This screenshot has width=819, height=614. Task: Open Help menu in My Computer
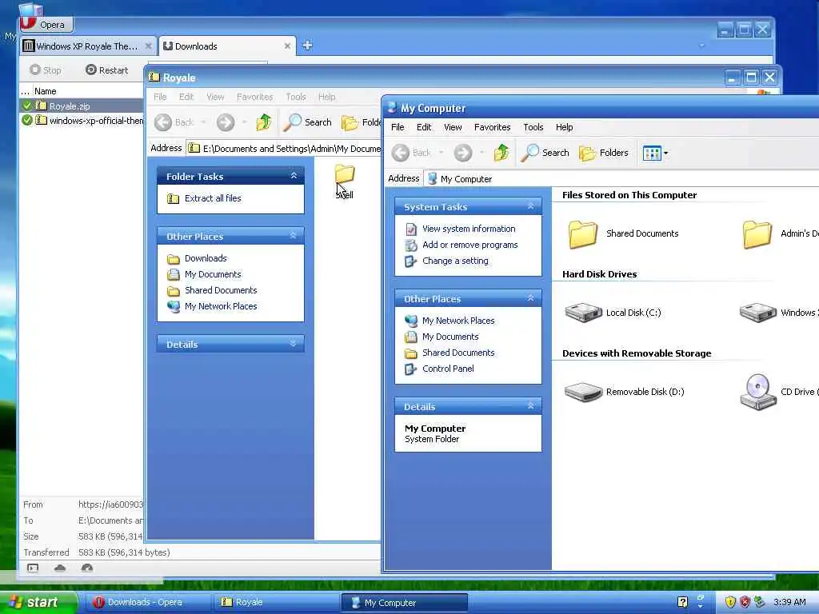click(x=564, y=127)
